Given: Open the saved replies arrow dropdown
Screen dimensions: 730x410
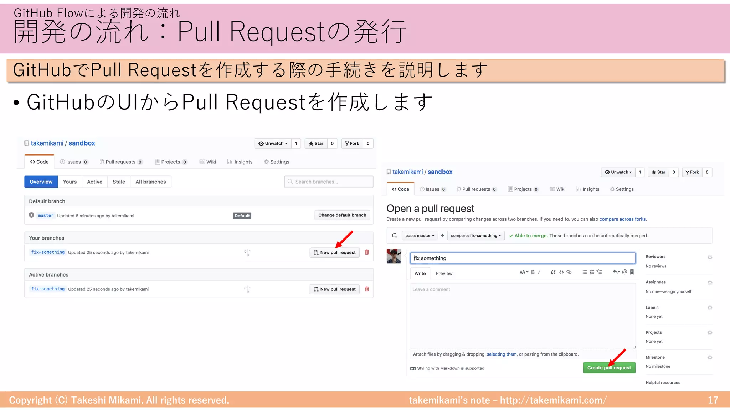Looking at the screenshot, I should tap(616, 272).
